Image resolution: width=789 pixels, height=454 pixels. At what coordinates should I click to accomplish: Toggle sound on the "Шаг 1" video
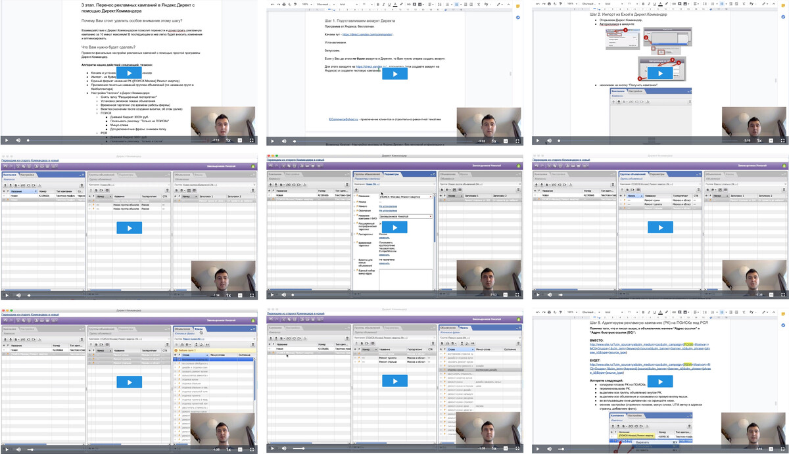coord(284,140)
